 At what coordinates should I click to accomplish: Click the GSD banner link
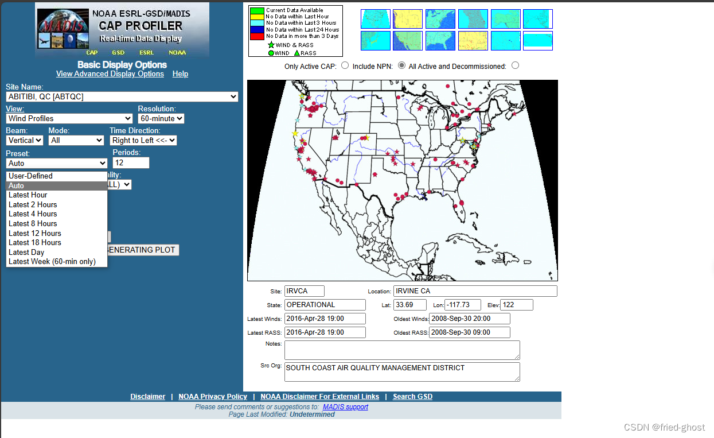pos(118,52)
